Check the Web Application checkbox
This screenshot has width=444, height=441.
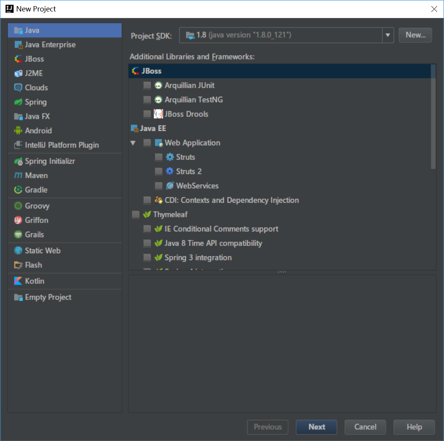pyautogui.click(x=147, y=143)
